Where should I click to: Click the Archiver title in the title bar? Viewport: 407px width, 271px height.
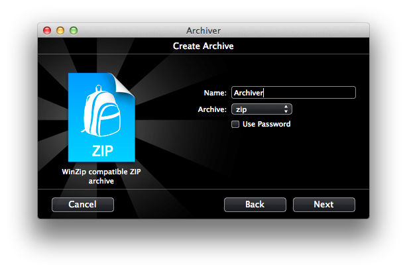click(x=203, y=30)
